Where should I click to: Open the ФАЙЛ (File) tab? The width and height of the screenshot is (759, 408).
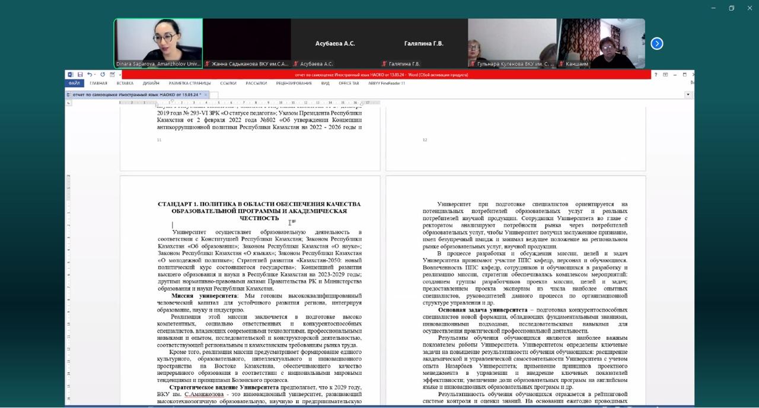pyautogui.click(x=74, y=84)
